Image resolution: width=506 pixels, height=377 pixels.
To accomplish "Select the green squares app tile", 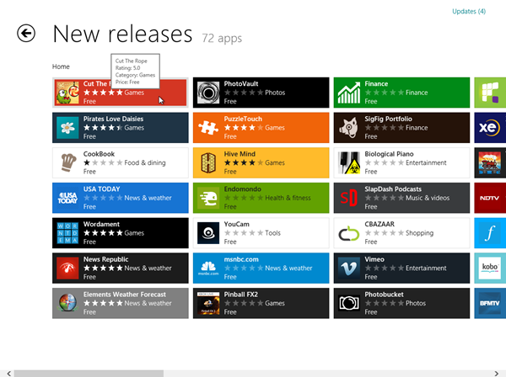I will click(490, 93).
